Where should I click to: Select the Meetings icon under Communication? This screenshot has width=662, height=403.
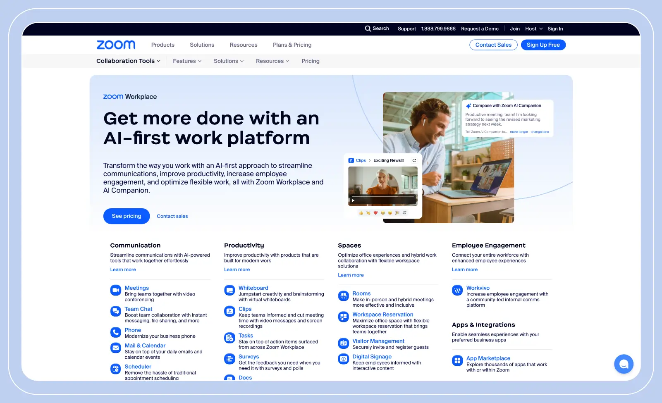115,290
